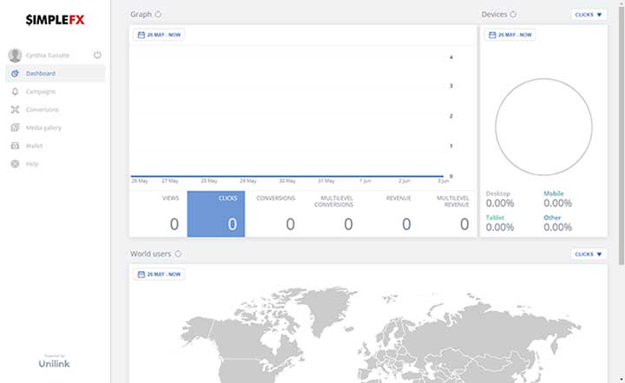Click the Unilink footer link

56,364
